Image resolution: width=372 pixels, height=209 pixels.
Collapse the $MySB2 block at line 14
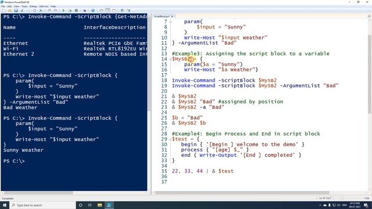170,59
